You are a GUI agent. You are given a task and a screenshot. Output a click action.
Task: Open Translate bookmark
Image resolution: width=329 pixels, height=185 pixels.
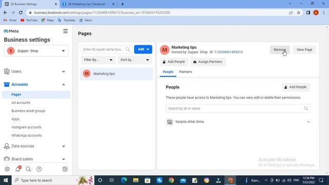pyautogui.click(x=66, y=21)
